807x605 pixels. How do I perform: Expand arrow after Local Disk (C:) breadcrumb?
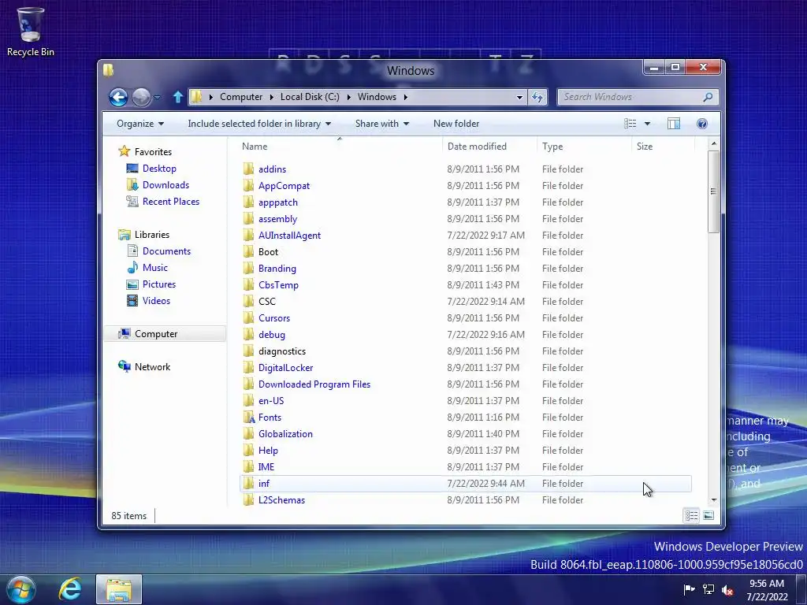348,97
